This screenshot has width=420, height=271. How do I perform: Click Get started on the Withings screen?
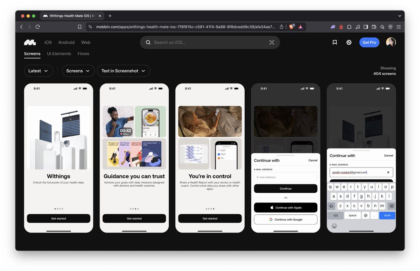tap(58, 219)
